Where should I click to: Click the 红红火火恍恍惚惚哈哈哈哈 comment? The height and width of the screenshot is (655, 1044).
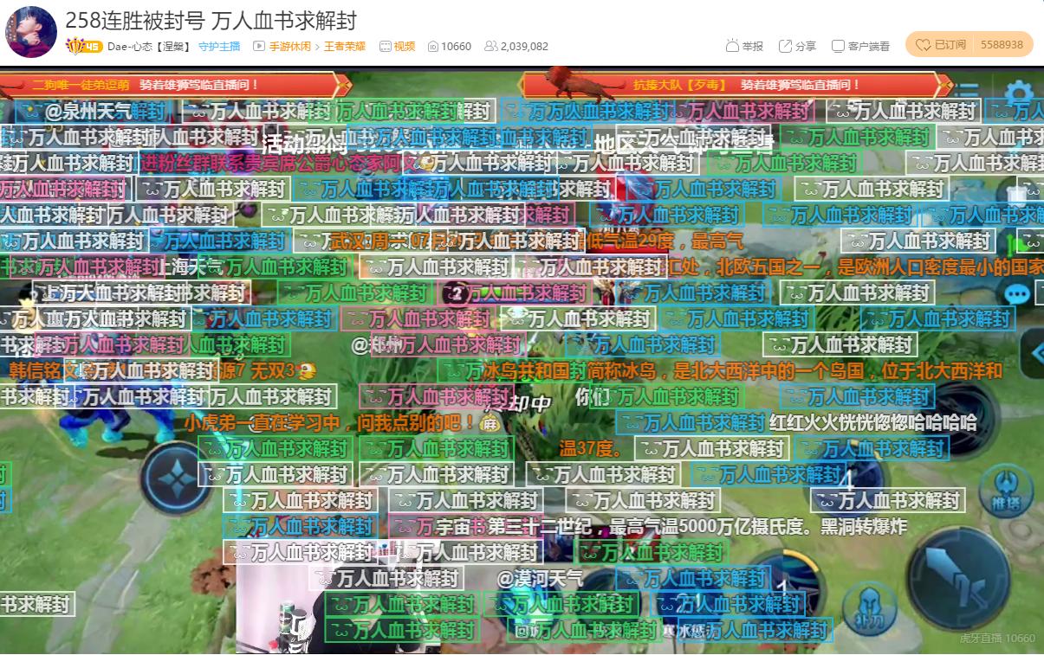point(873,422)
